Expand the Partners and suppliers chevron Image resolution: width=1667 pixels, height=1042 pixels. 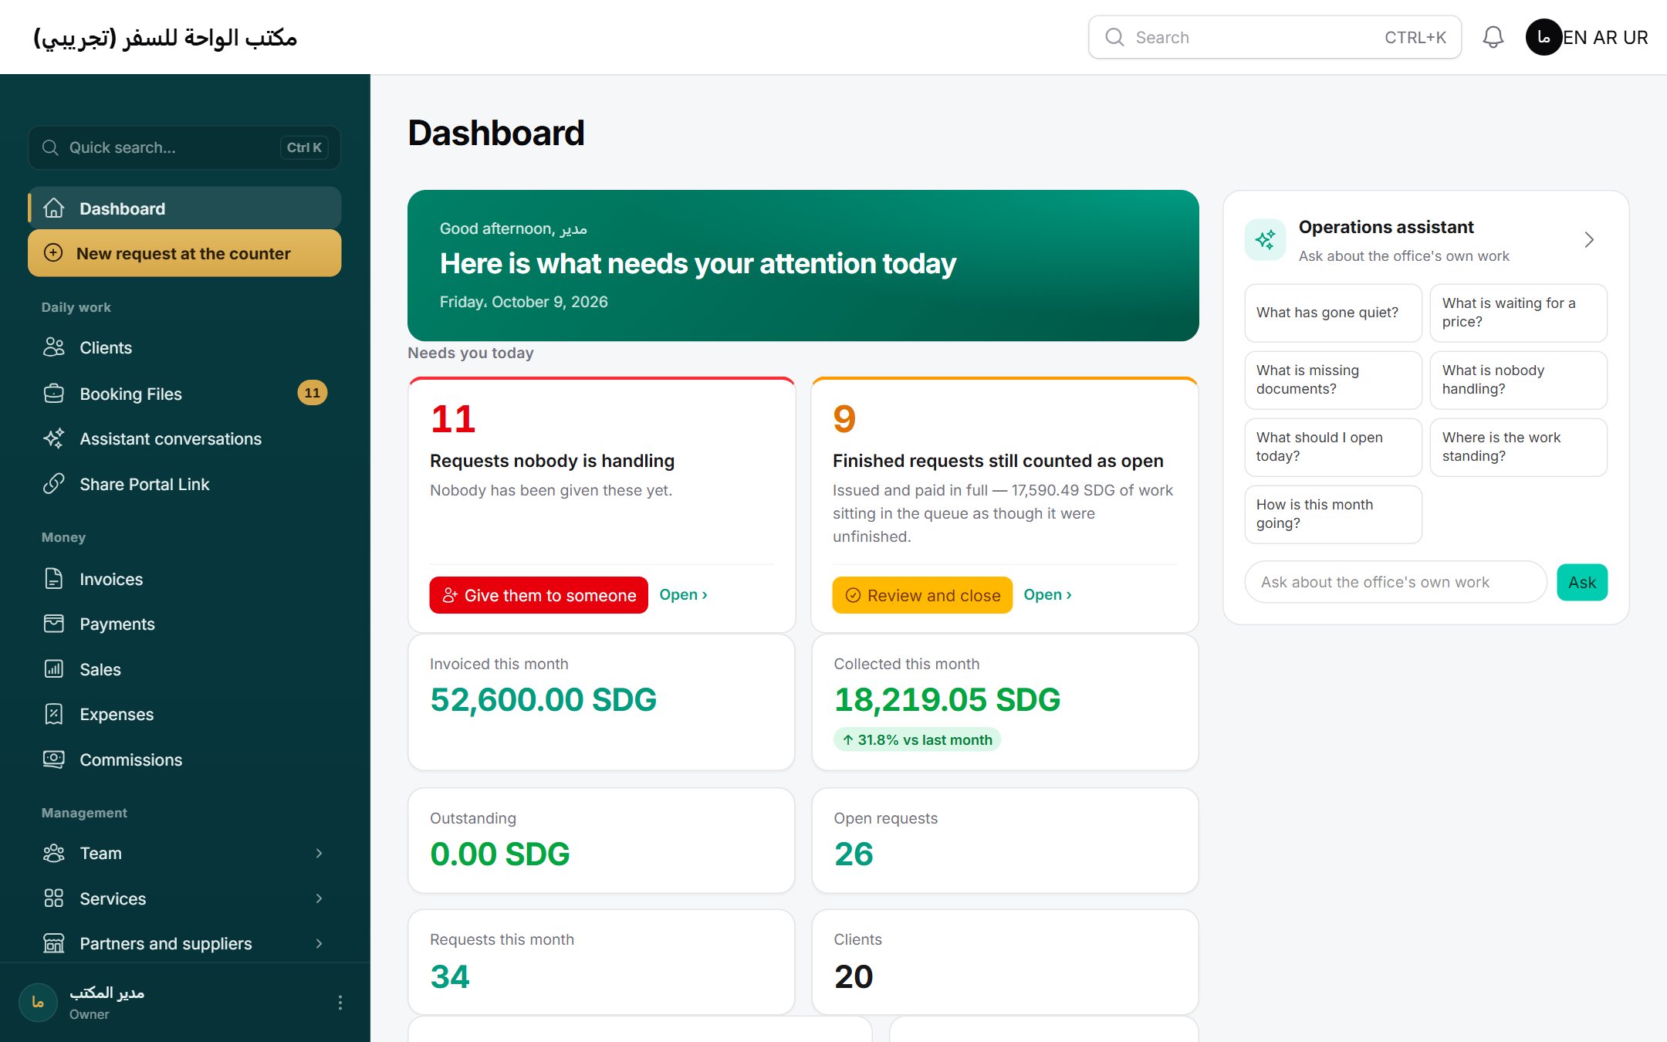pyautogui.click(x=319, y=943)
